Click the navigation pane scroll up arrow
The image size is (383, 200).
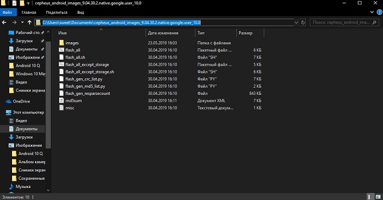point(48,32)
